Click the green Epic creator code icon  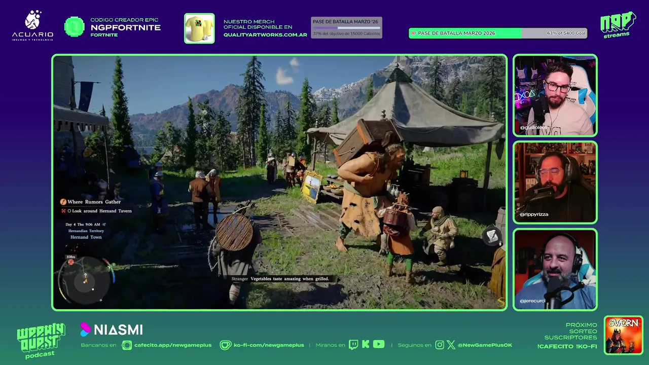pos(75,27)
